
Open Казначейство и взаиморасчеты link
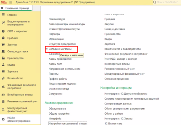click(123, 49)
